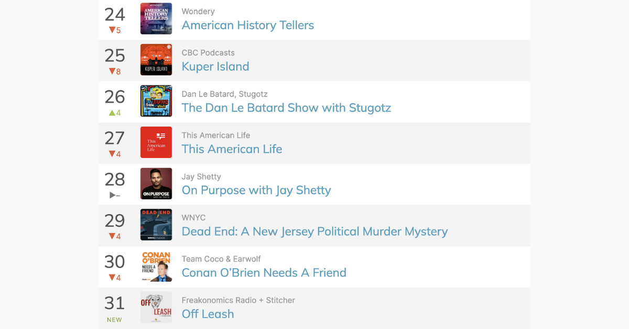This screenshot has height=329, width=629.
Task: Visit The Dan Le Batard Show with Stugotz
Action: 286,108
